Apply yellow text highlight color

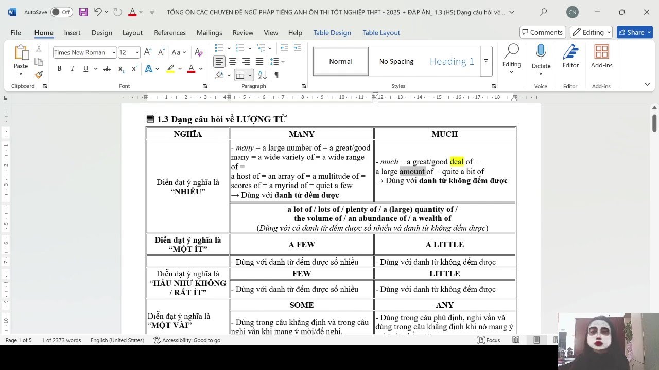click(170, 69)
